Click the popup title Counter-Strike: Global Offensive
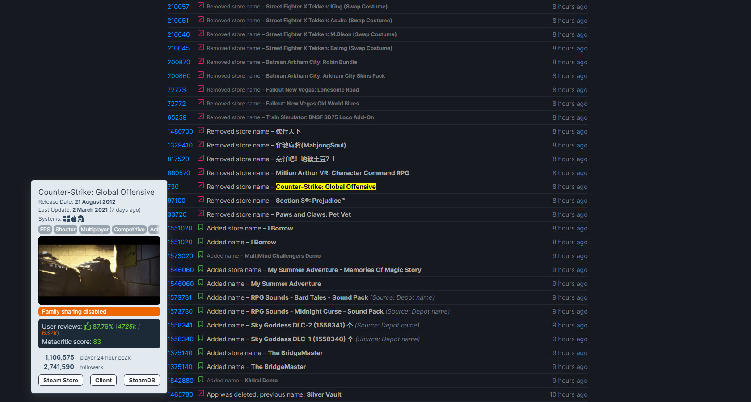The width and height of the screenshot is (751, 402). [97, 192]
